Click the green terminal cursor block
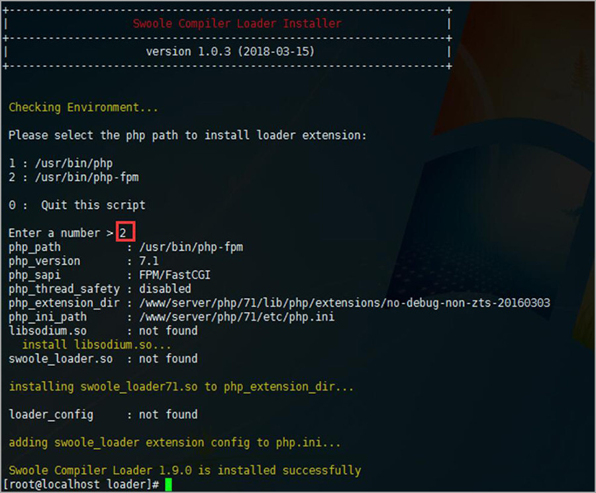This screenshot has width=596, height=493. (x=168, y=484)
